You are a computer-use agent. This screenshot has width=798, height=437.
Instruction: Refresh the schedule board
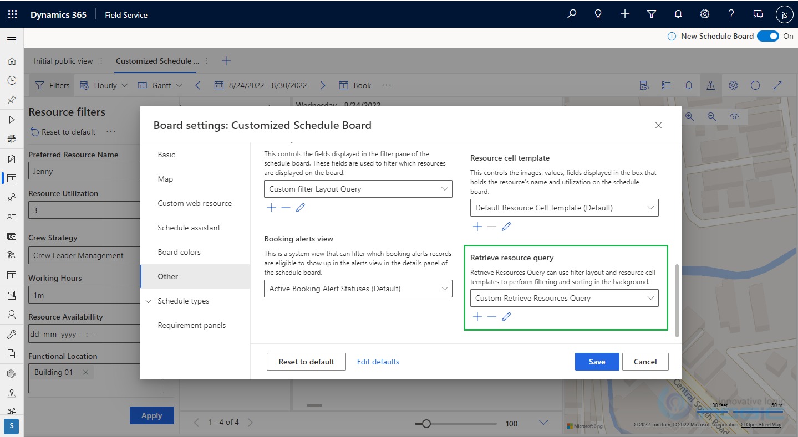[755, 85]
